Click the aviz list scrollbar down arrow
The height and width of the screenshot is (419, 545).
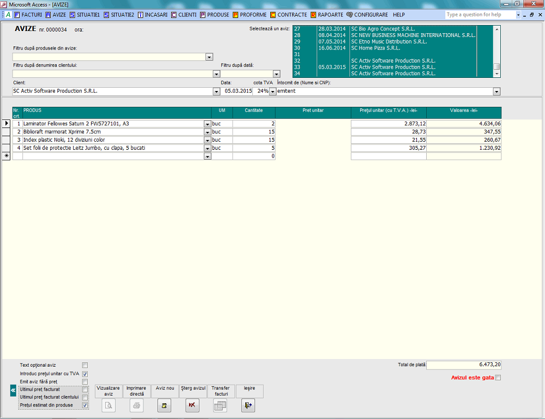coord(496,74)
